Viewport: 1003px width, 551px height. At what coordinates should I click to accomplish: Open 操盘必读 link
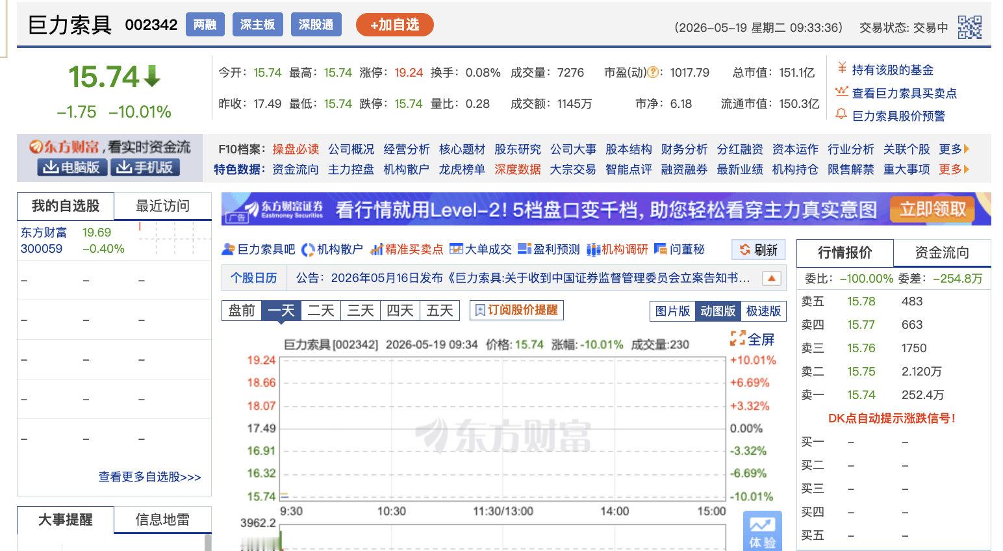[x=296, y=149]
